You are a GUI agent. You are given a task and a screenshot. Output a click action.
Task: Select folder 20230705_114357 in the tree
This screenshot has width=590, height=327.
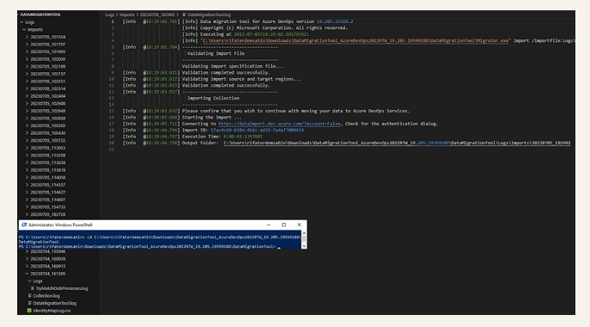(x=48, y=185)
